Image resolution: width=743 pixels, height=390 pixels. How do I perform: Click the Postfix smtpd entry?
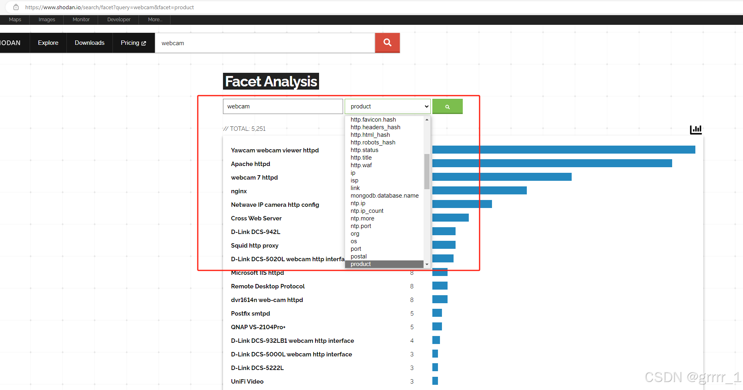pyautogui.click(x=251, y=314)
